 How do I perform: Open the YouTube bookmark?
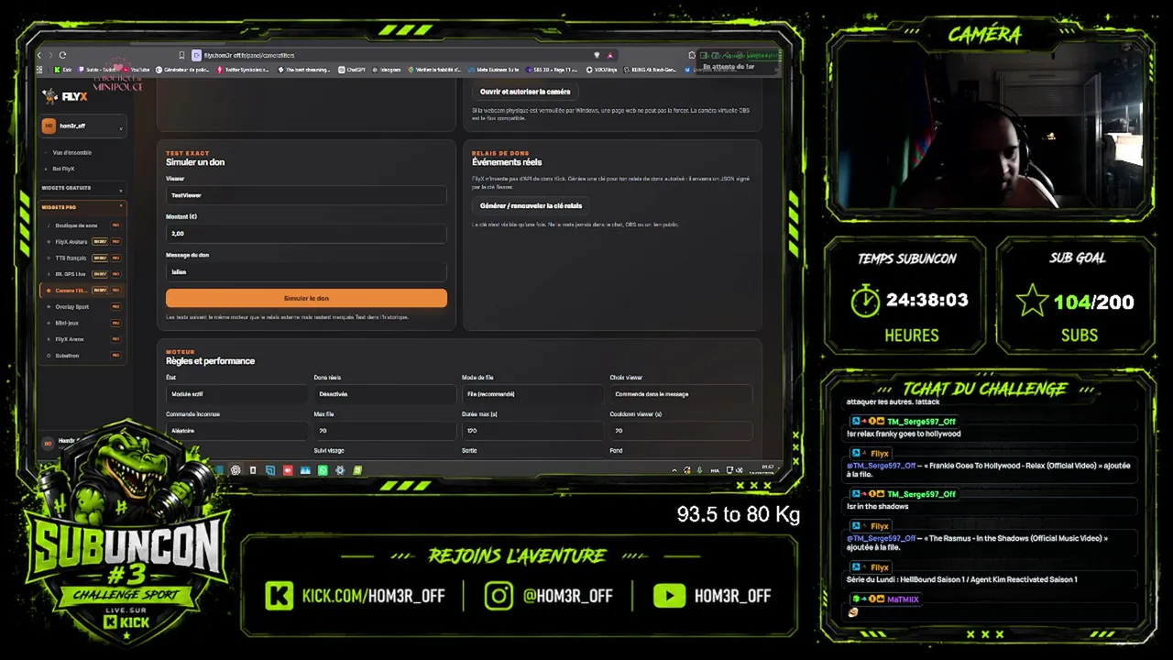point(137,69)
